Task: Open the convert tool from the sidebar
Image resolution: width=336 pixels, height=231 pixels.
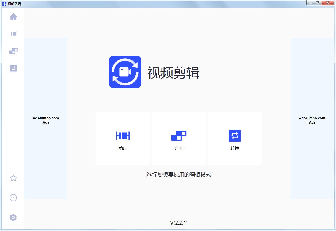Action: pos(13,68)
